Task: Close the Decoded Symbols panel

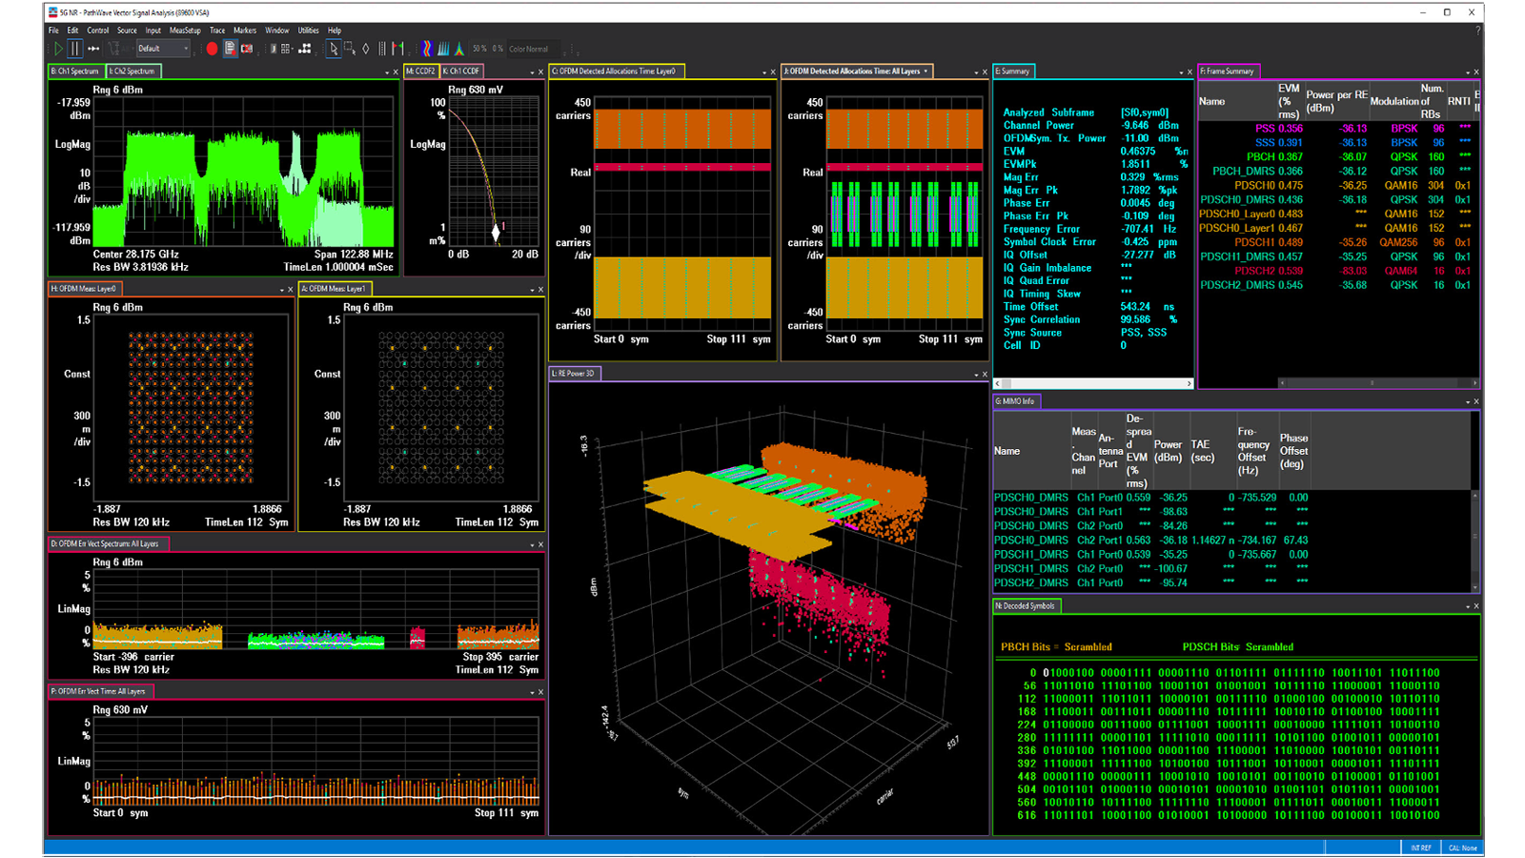Action: (1476, 606)
